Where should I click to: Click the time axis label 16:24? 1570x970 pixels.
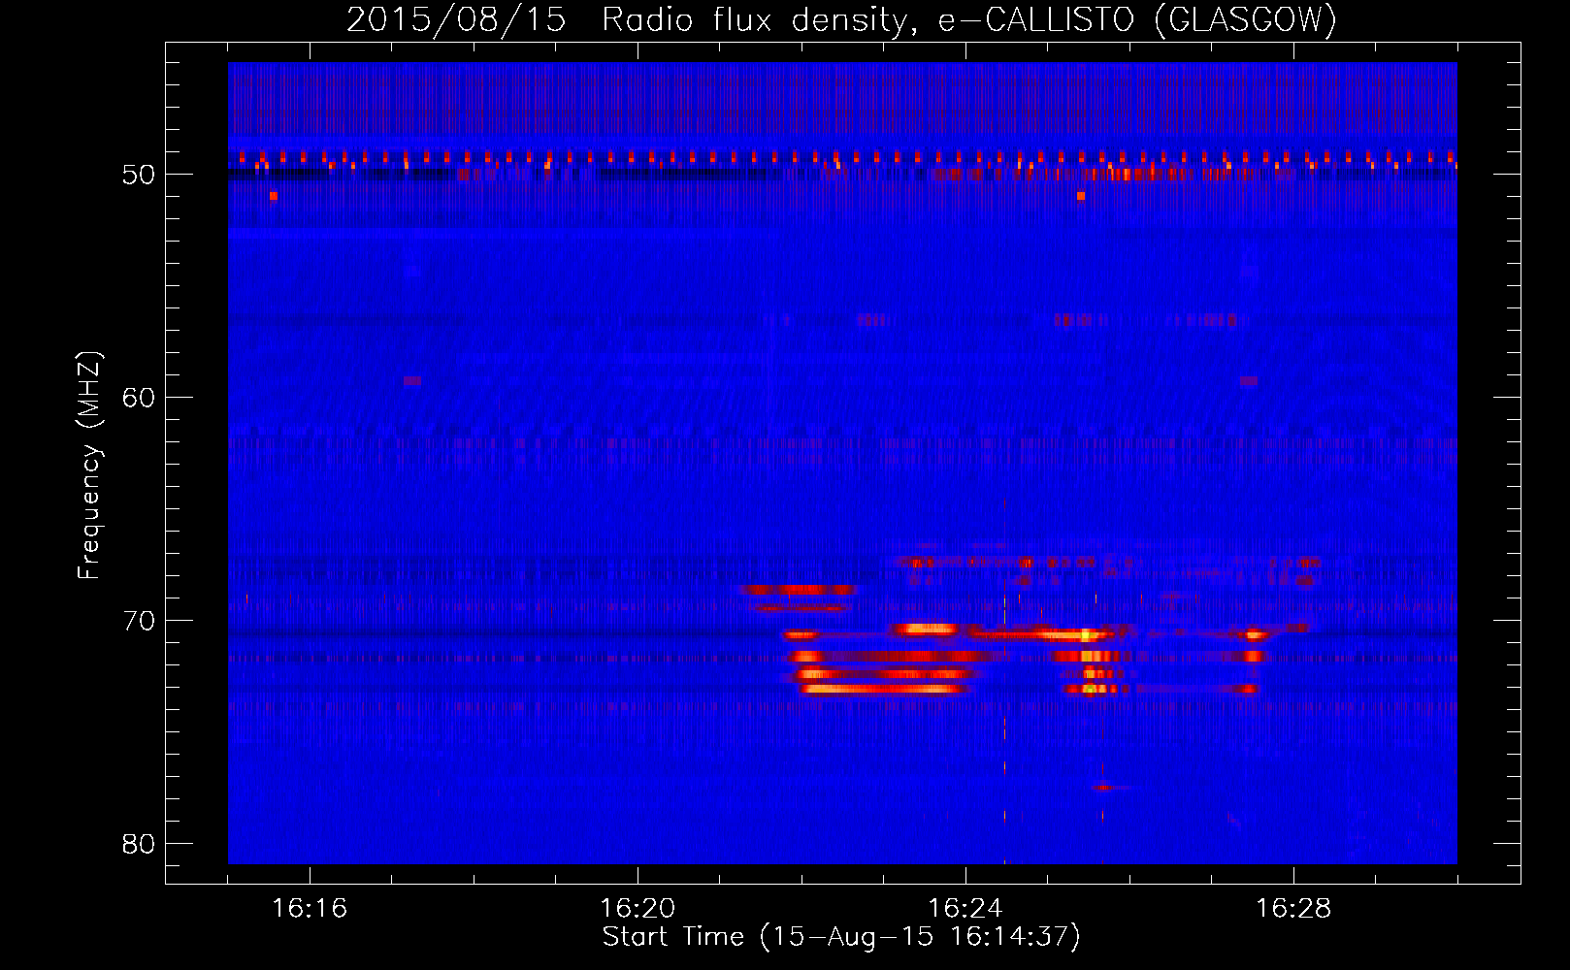tap(965, 909)
